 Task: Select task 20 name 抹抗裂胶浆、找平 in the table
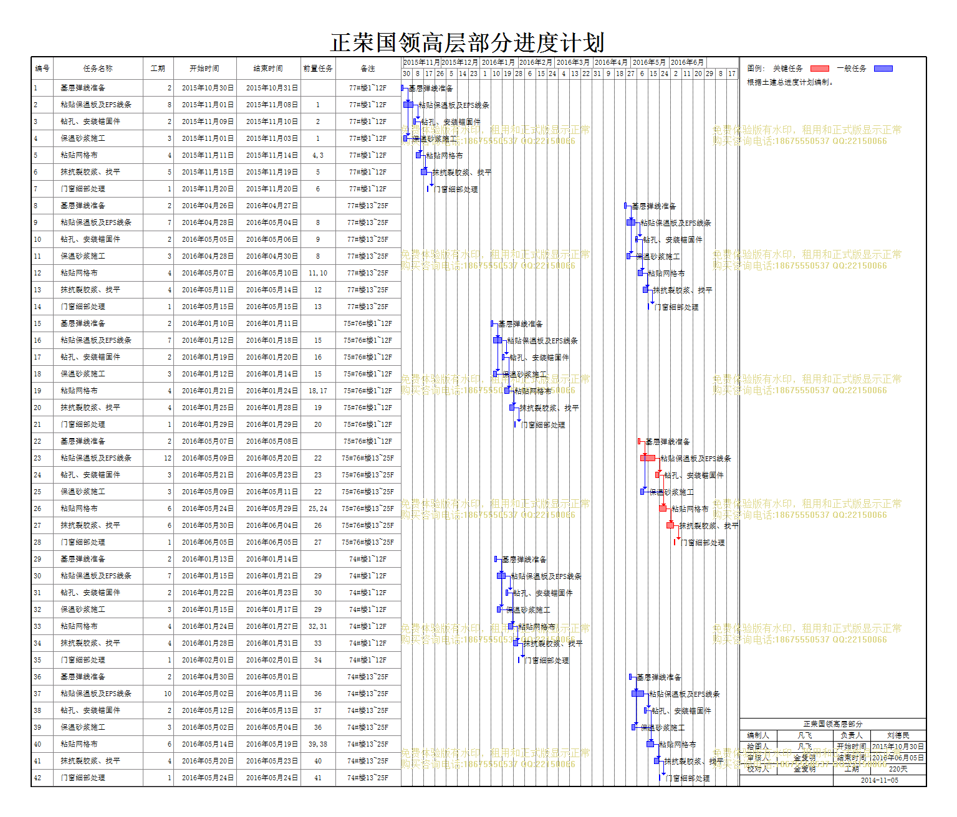90,408
